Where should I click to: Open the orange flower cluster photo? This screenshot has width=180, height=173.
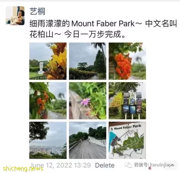pos(127,61)
